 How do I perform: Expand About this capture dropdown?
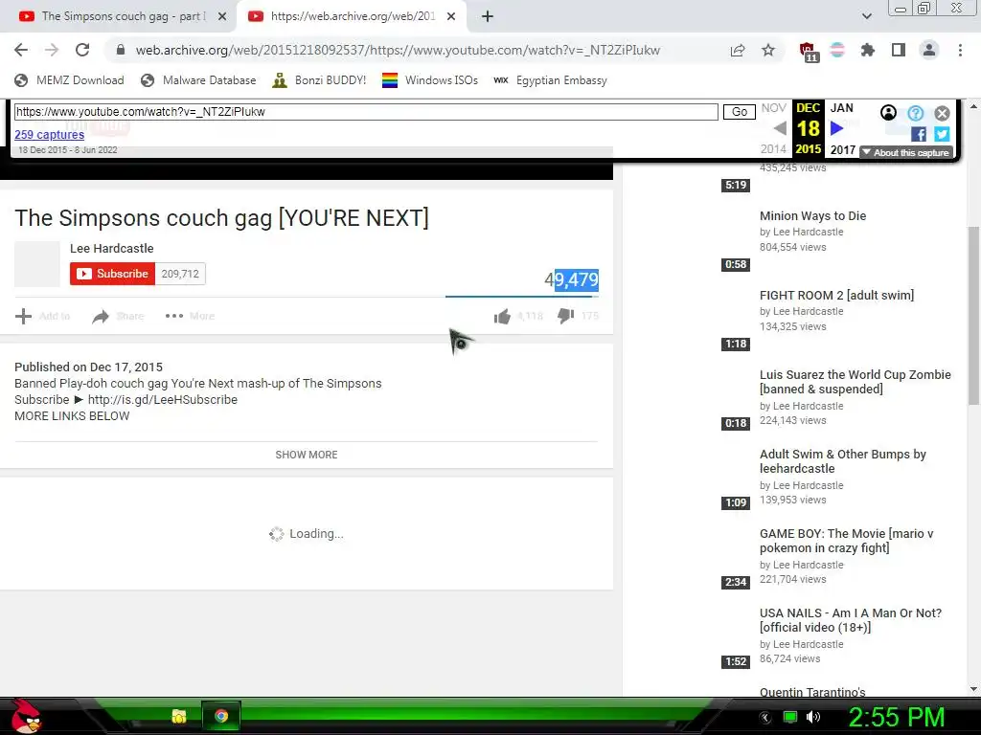click(906, 152)
